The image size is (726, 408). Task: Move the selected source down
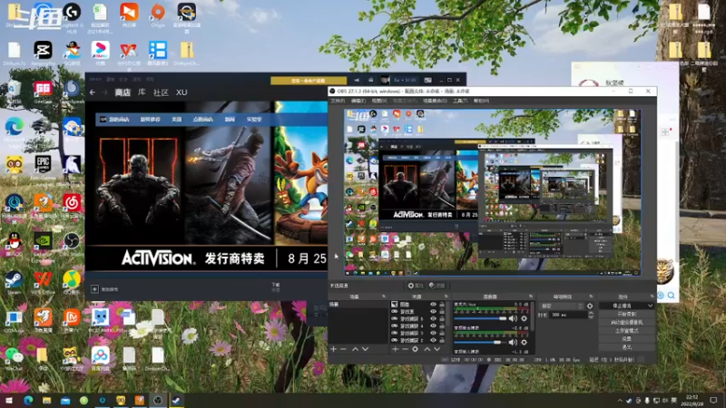(437, 349)
